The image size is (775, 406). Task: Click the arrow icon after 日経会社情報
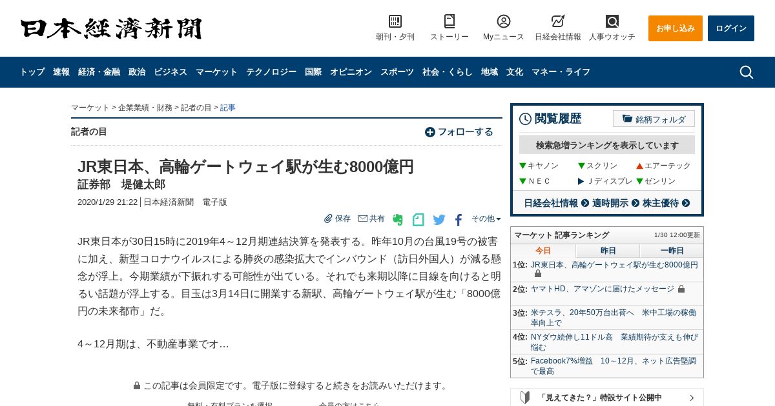click(x=585, y=203)
